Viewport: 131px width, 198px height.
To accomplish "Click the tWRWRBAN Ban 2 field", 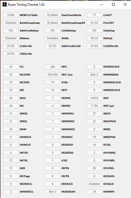I will click(x=94, y=75).
